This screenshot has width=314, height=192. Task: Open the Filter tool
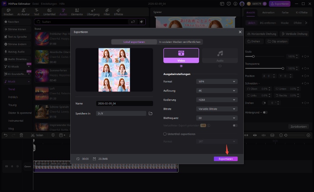point(107,12)
